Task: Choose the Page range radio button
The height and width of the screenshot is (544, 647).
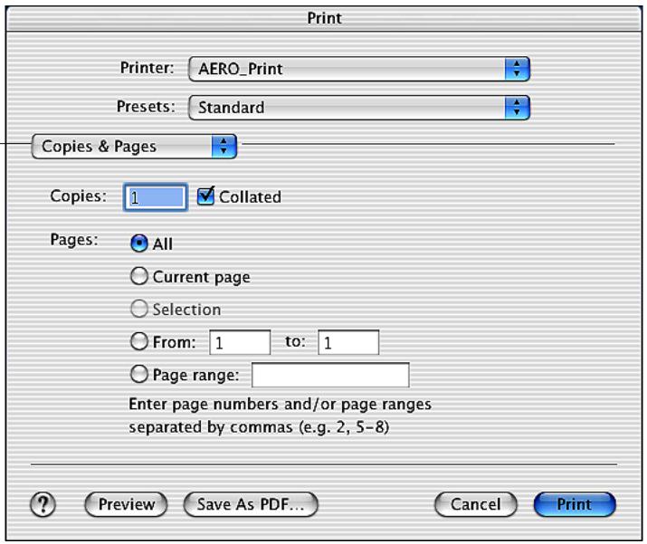Action: tap(139, 375)
